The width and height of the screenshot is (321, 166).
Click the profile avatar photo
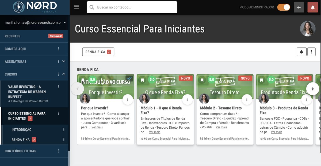click(x=308, y=28)
